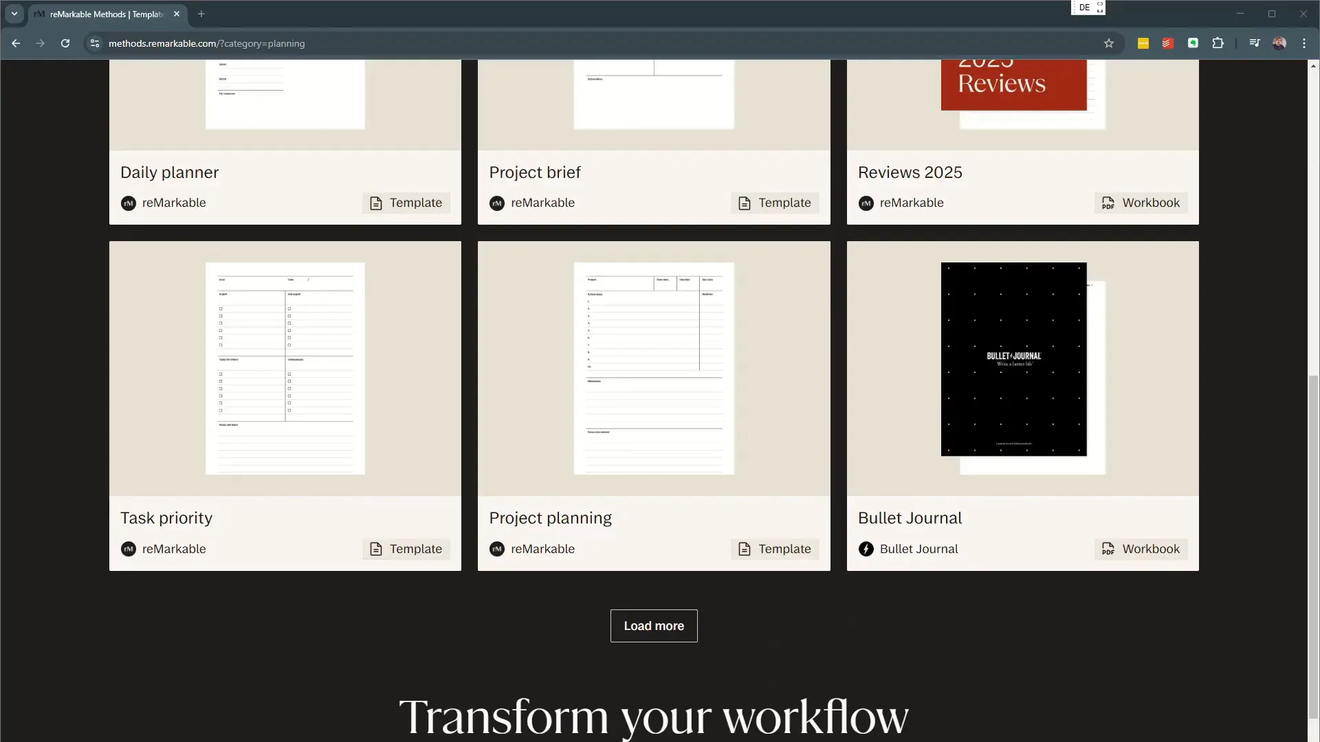Click the Reviews red cover thumbnail
The height and width of the screenshot is (742, 1320).
(x=1014, y=85)
